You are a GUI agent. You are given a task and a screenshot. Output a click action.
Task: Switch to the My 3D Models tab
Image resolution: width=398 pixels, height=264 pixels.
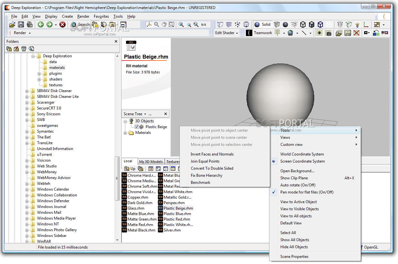click(151, 162)
